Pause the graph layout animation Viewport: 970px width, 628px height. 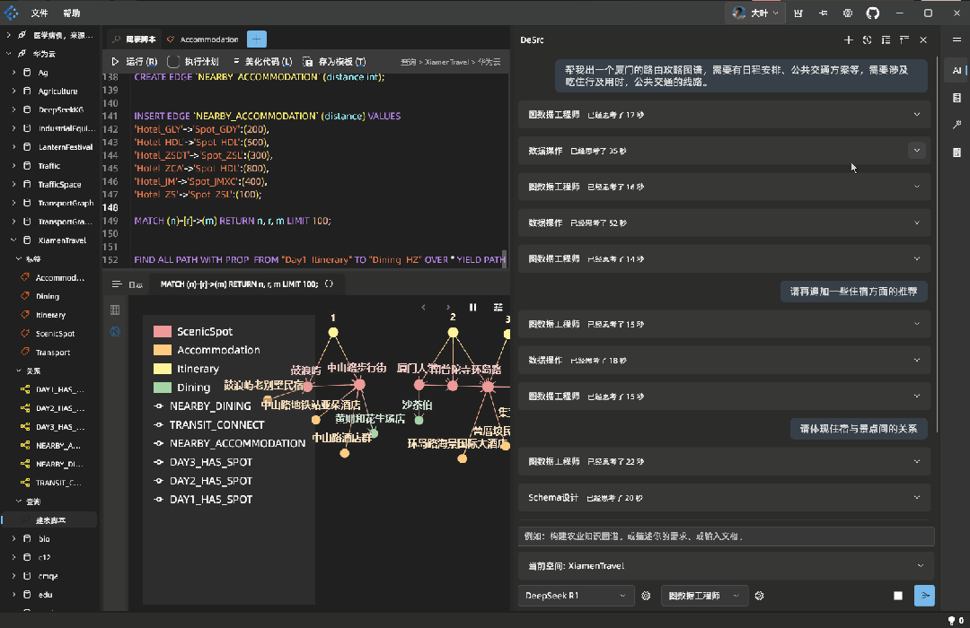pyautogui.click(x=473, y=308)
